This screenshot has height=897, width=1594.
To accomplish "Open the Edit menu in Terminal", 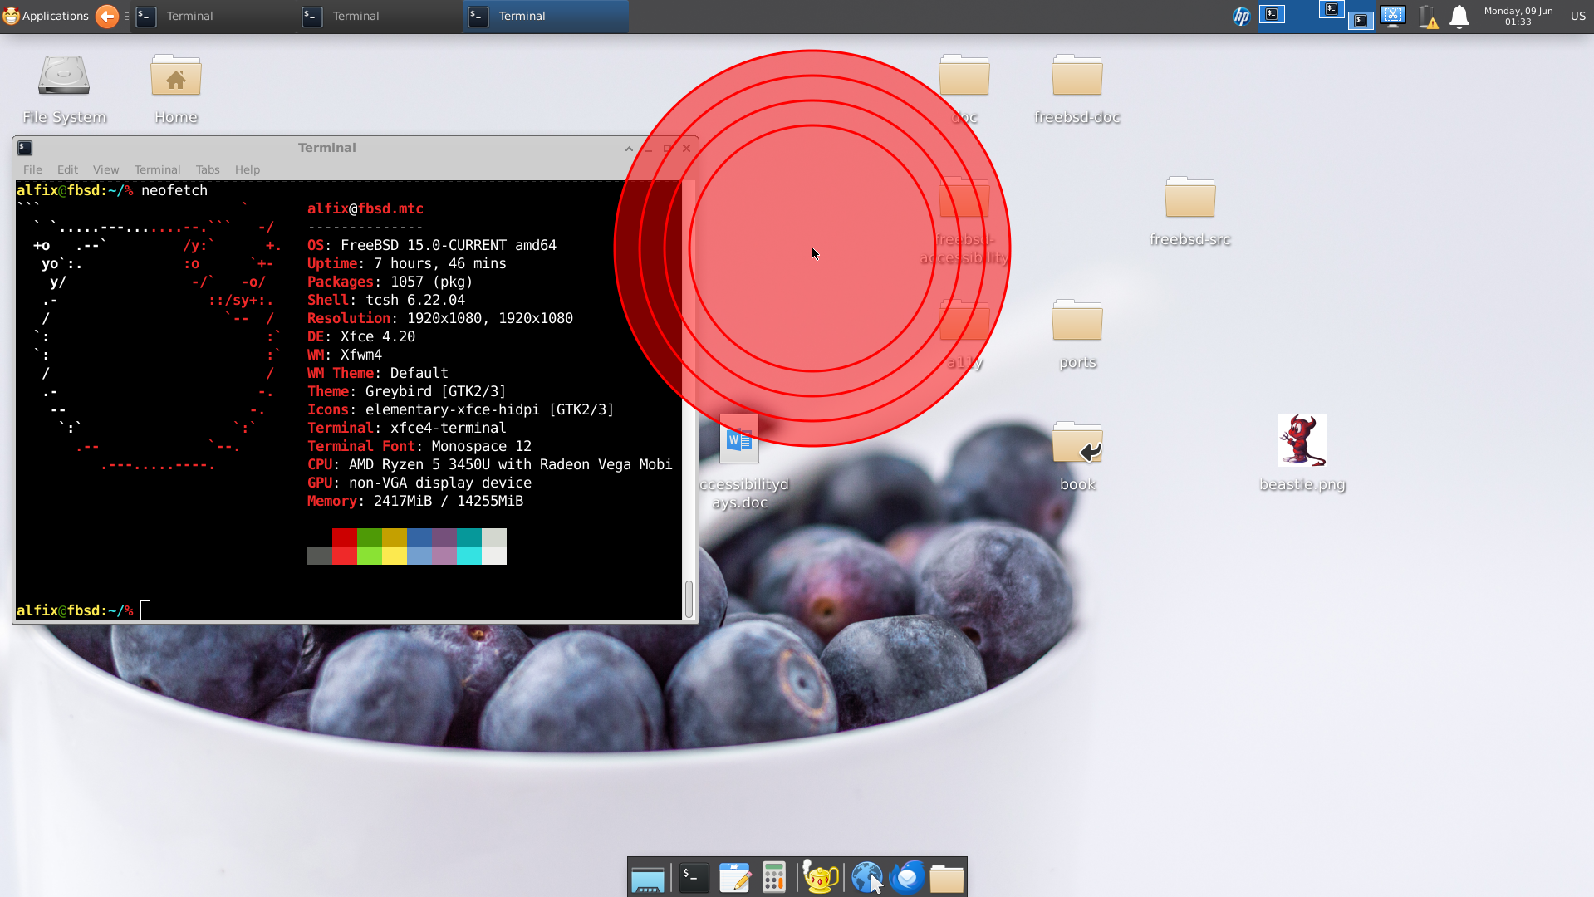I will (x=67, y=169).
